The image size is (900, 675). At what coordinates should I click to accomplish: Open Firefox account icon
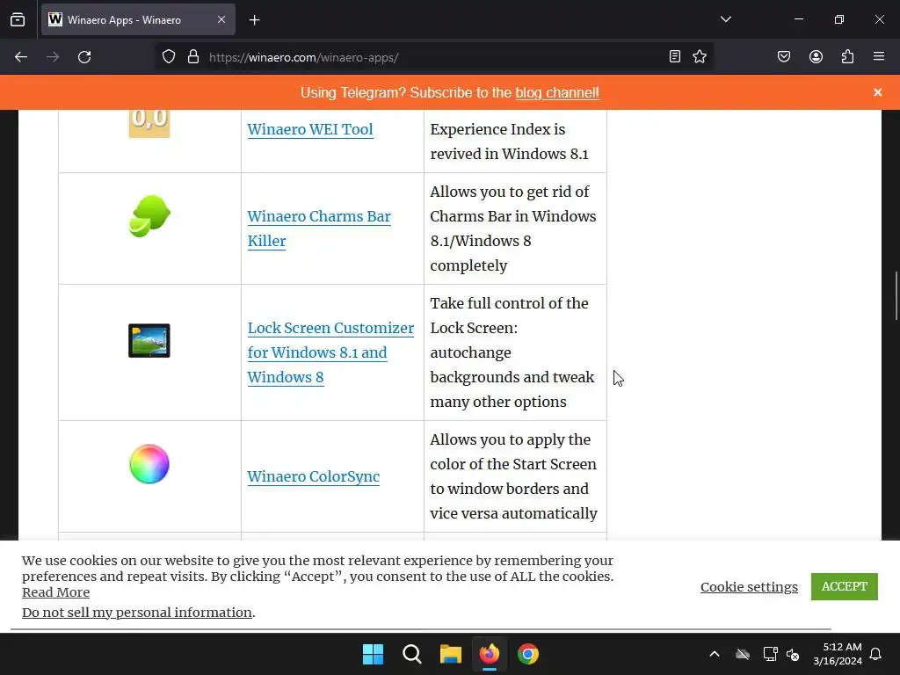click(x=816, y=56)
